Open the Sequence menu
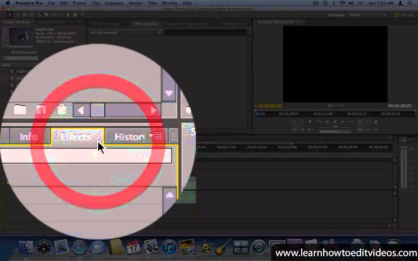418x261 pixels. pyautogui.click(x=114, y=3)
